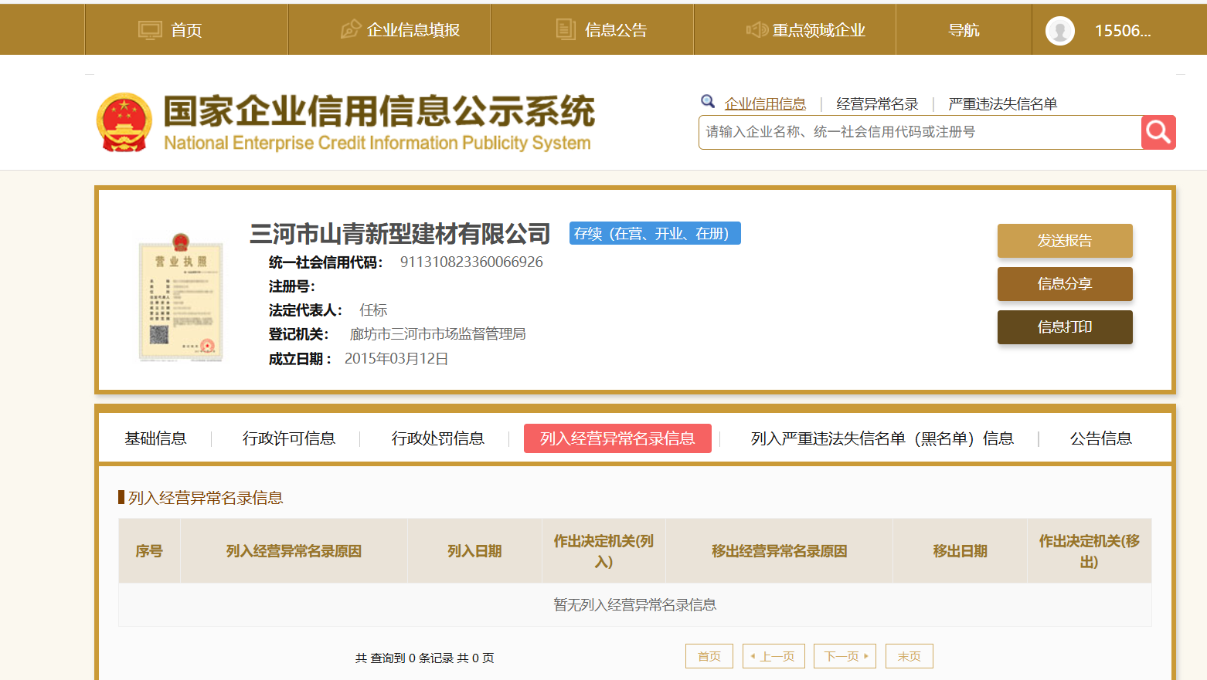The width and height of the screenshot is (1207, 680).
Task: Click the 下一页 pagination button
Action: (x=845, y=656)
